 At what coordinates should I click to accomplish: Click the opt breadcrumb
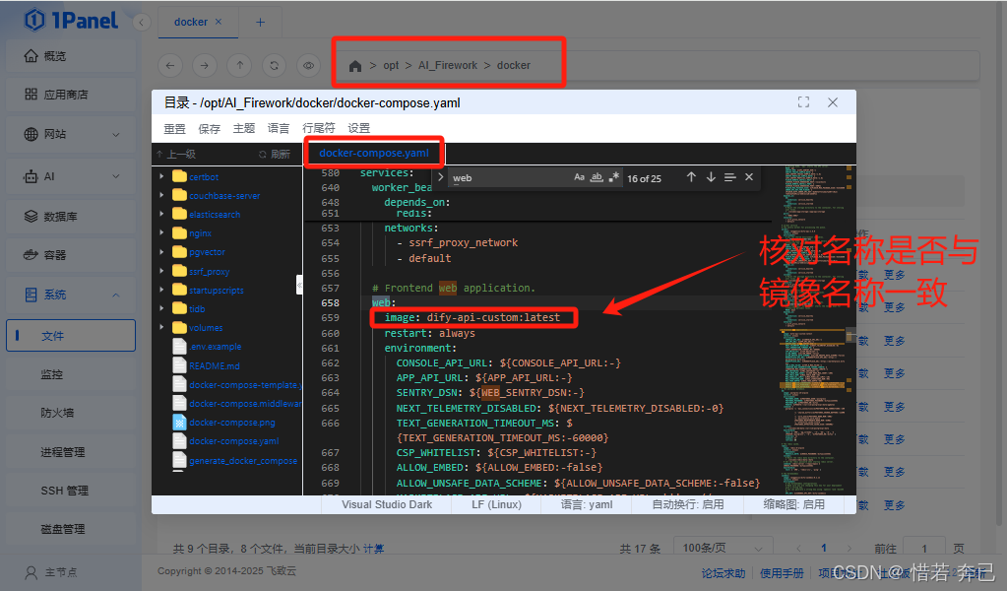pos(391,66)
